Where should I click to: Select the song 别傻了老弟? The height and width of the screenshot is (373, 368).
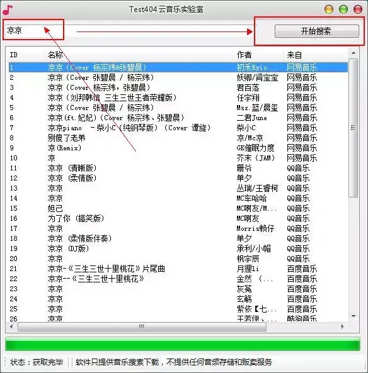tap(178, 138)
